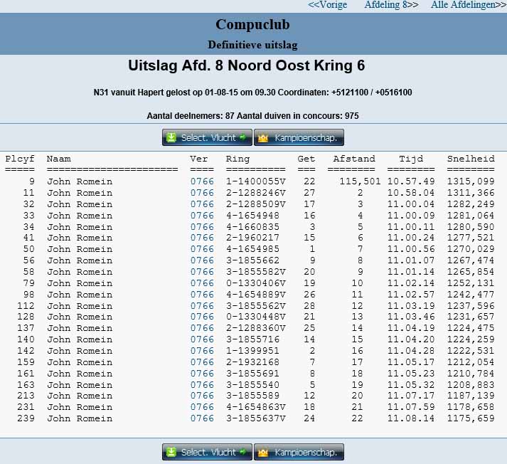Screen dimensions: 507x464
Task: Click time value 11.04.19
Action: coord(411,328)
